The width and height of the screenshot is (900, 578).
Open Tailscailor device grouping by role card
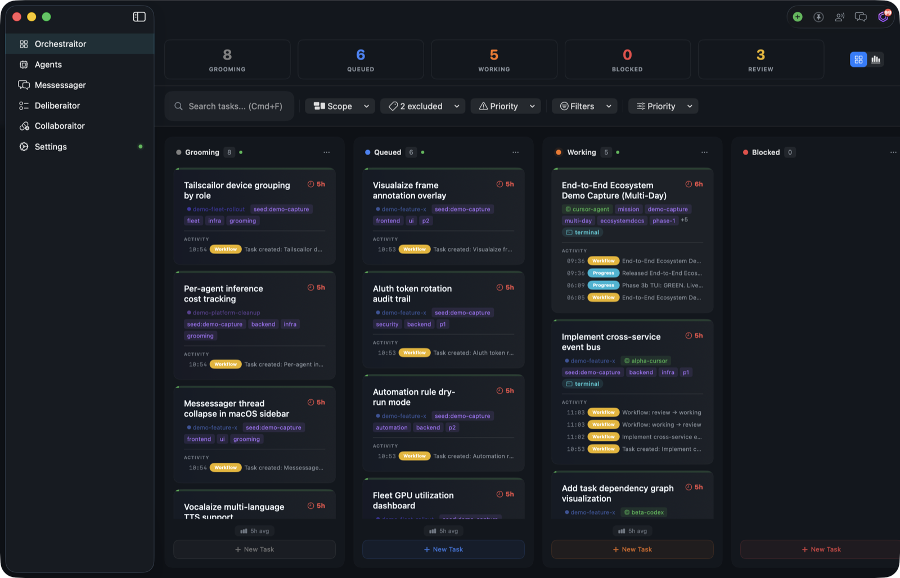point(255,216)
